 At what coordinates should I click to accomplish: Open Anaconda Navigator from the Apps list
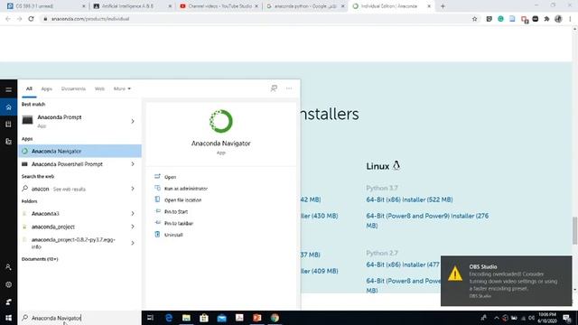[79, 151]
